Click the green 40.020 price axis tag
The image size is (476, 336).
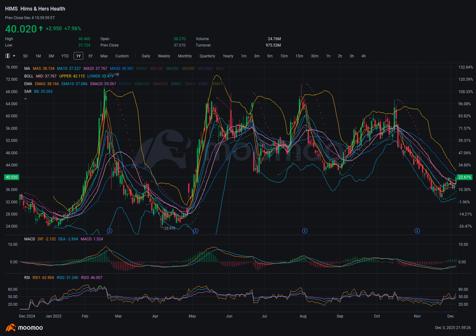coord(12,177)
